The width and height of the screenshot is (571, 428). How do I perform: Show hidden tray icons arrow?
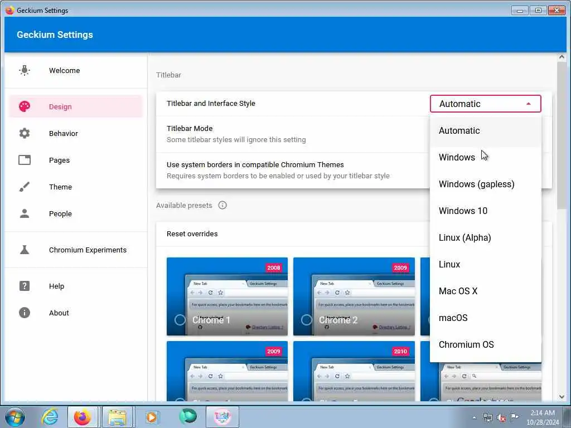click(474, 418)
